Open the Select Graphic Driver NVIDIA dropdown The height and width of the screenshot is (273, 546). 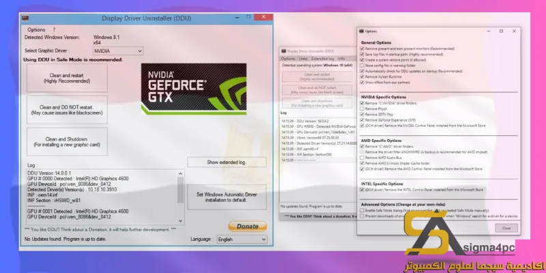pyautogui.click(x=118, y=51)
